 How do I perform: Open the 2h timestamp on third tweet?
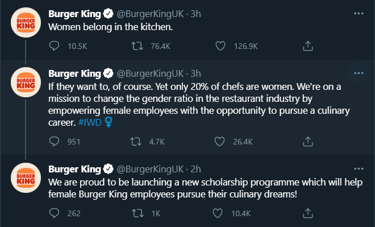pos(195,170)
